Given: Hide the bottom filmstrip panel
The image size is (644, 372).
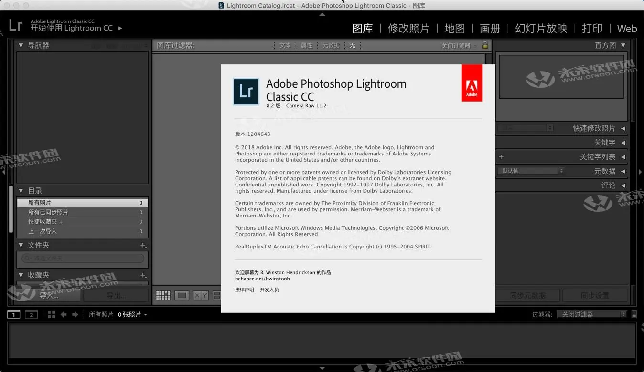Looking at the screenshot, I should [322, 368].
